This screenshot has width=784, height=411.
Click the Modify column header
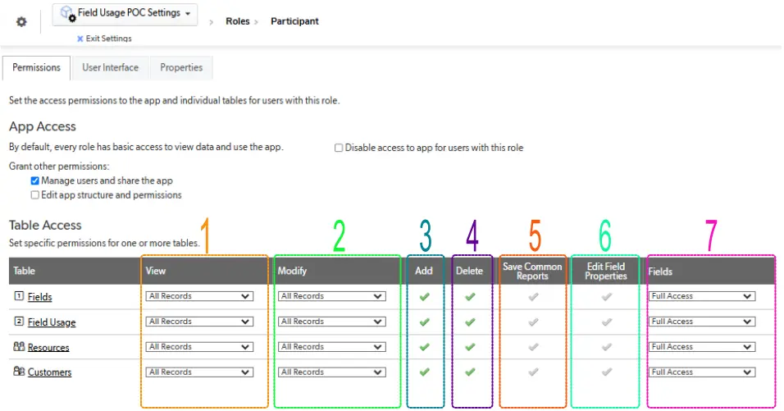pyautogui.click(x=292, y=271)
